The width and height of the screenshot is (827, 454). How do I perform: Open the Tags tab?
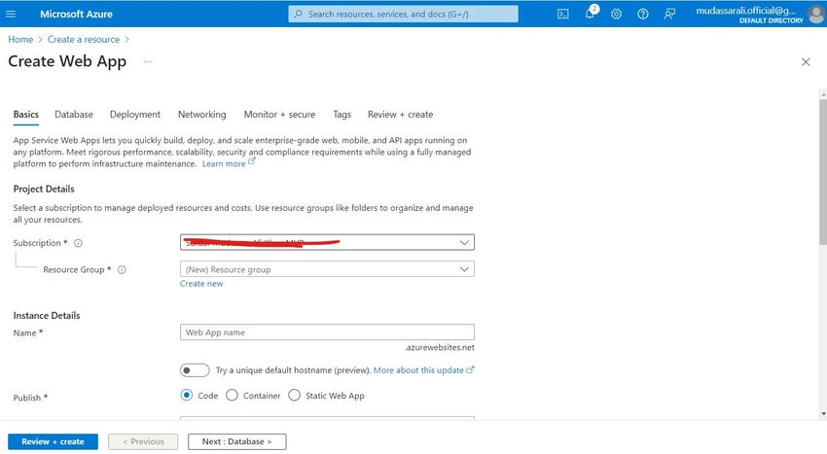[x=342, y=115]
